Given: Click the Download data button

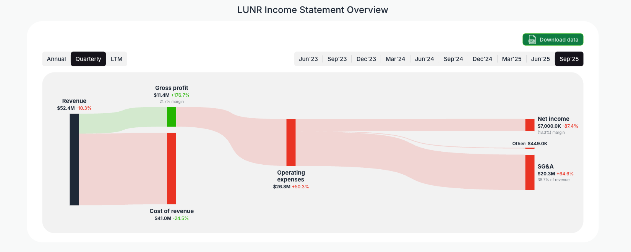Looking at the screenshot, I should (x=553, y=39).
